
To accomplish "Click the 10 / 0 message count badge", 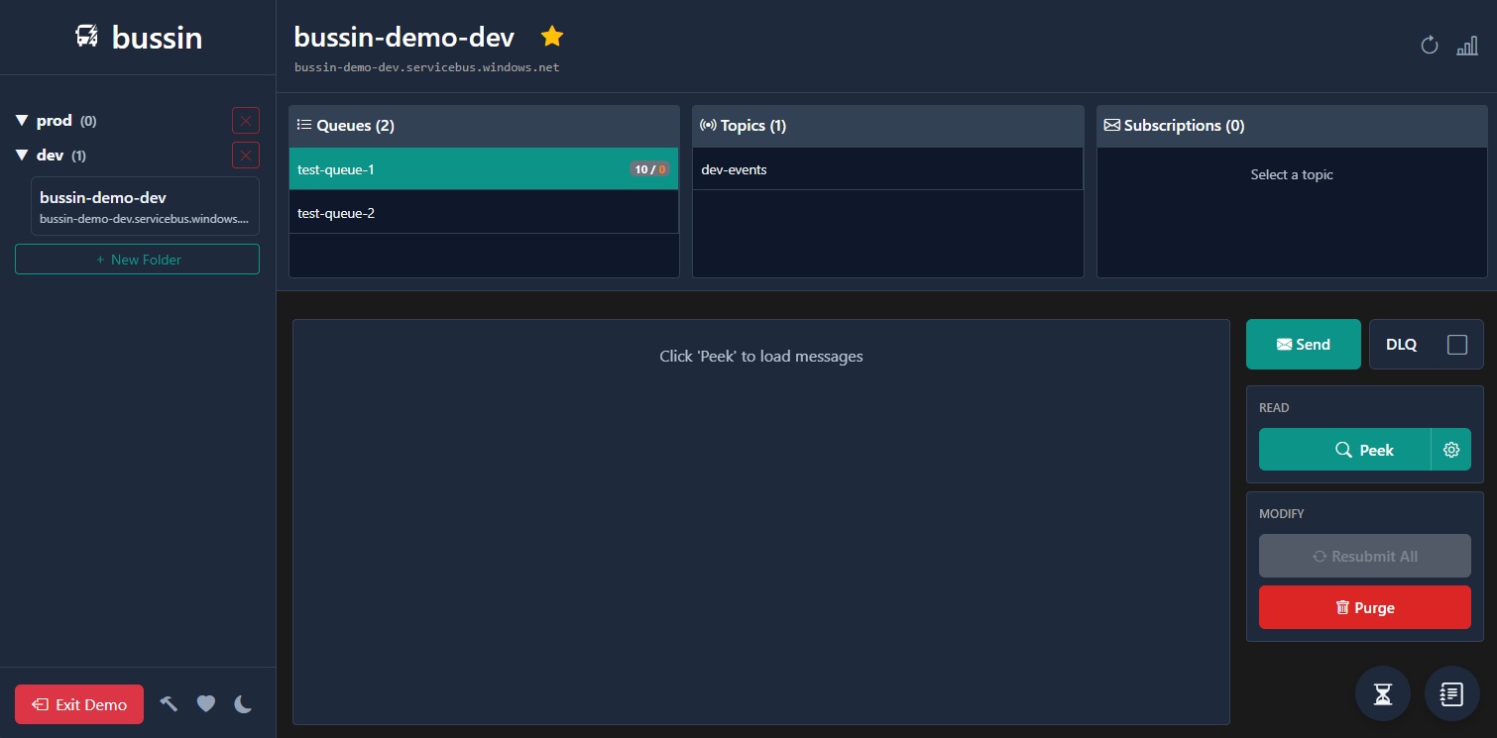I will click(649, 169).
